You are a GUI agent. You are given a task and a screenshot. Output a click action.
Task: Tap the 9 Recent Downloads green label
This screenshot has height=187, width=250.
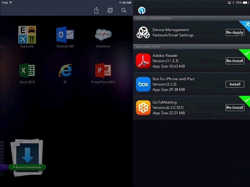coord(27,167)
